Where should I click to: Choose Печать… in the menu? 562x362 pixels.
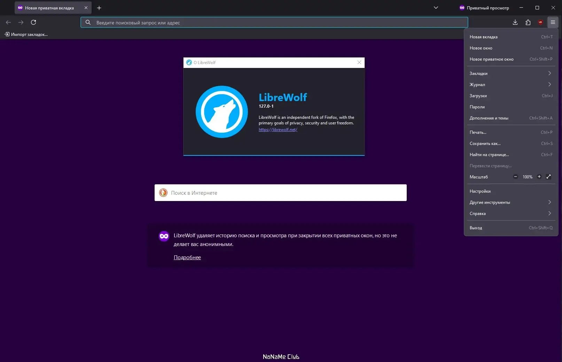point(511,132)
